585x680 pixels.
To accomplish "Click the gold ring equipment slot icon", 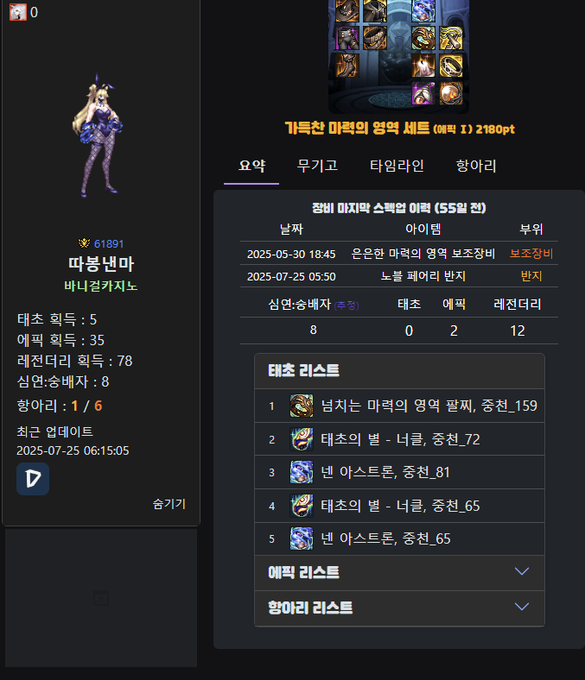I will 451,66.
